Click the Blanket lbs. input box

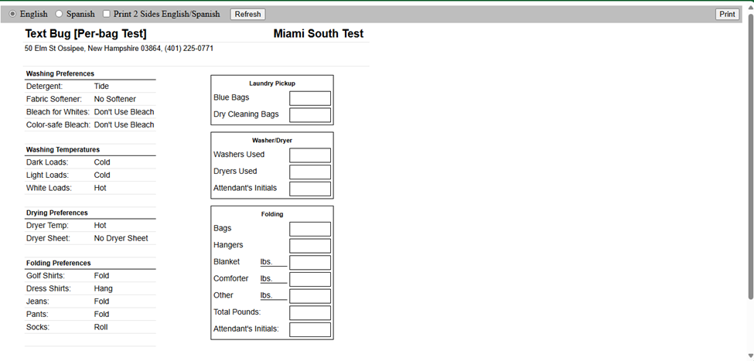309,263
